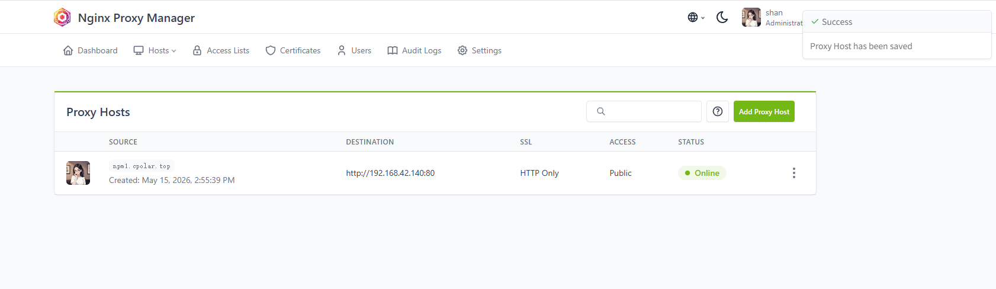Image resolution: width=996 pixels, height=289 pixels.
Task: Click the Online status badge
Action: coord(702,173)
